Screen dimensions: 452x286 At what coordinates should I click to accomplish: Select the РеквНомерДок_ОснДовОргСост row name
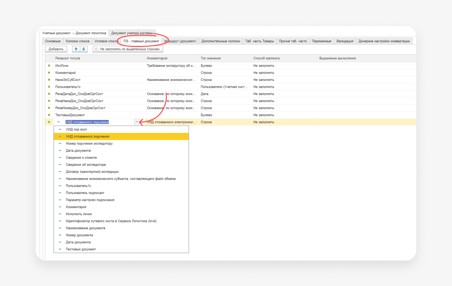point(99,108)
